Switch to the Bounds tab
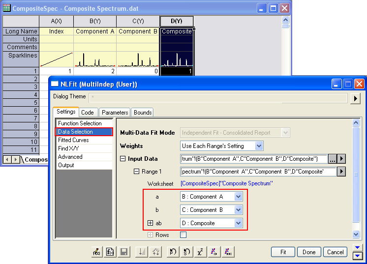The height and width of the screenshot is (264, 367). point(143,113)
